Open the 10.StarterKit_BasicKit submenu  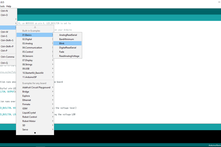(x=35, y=73)
